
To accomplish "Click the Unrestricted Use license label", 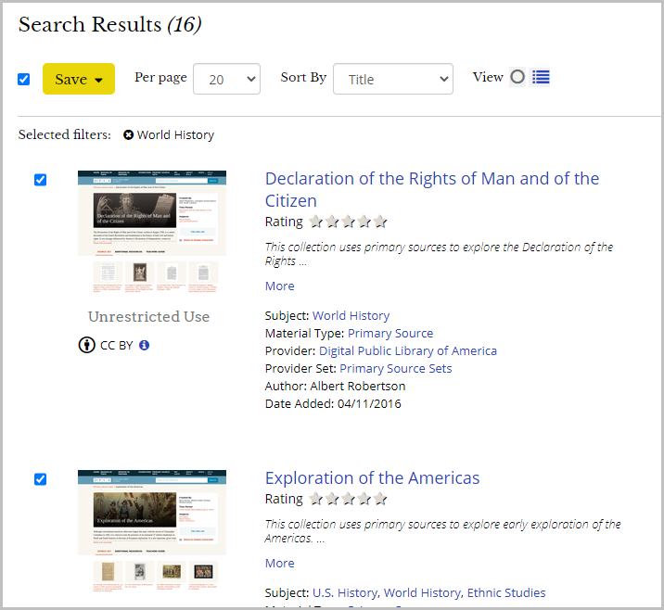I will [148, 317].
